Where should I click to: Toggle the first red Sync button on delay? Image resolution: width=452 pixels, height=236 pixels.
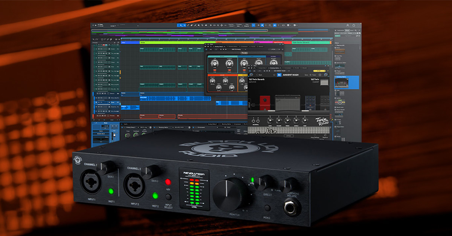(215, 70)
